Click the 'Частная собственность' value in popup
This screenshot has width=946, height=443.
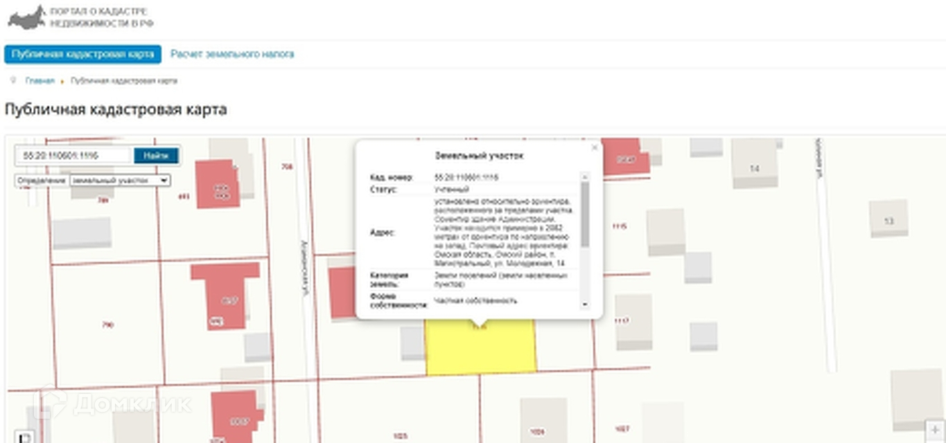tap(476, 300)
